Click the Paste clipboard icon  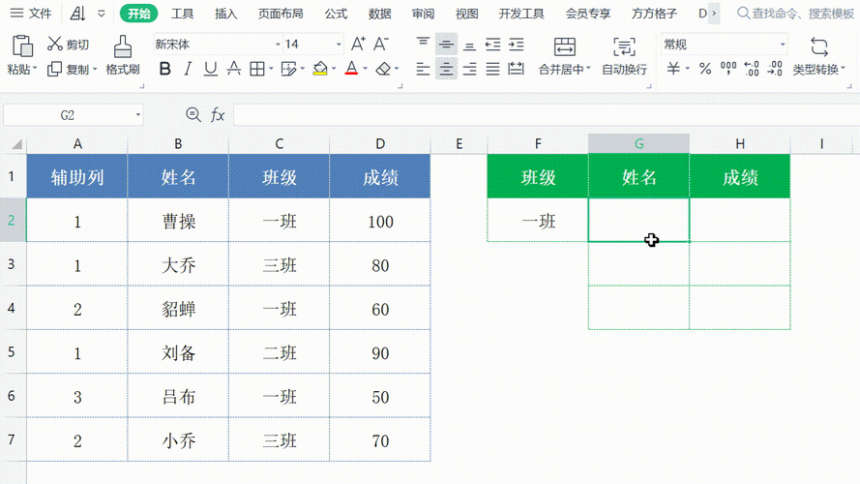[22, 46]
